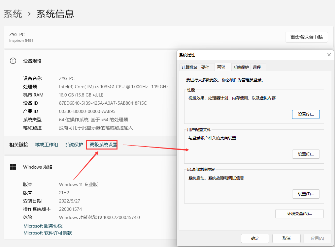Open startup and recovery 设置(T)... button

(x=306, y=194)
